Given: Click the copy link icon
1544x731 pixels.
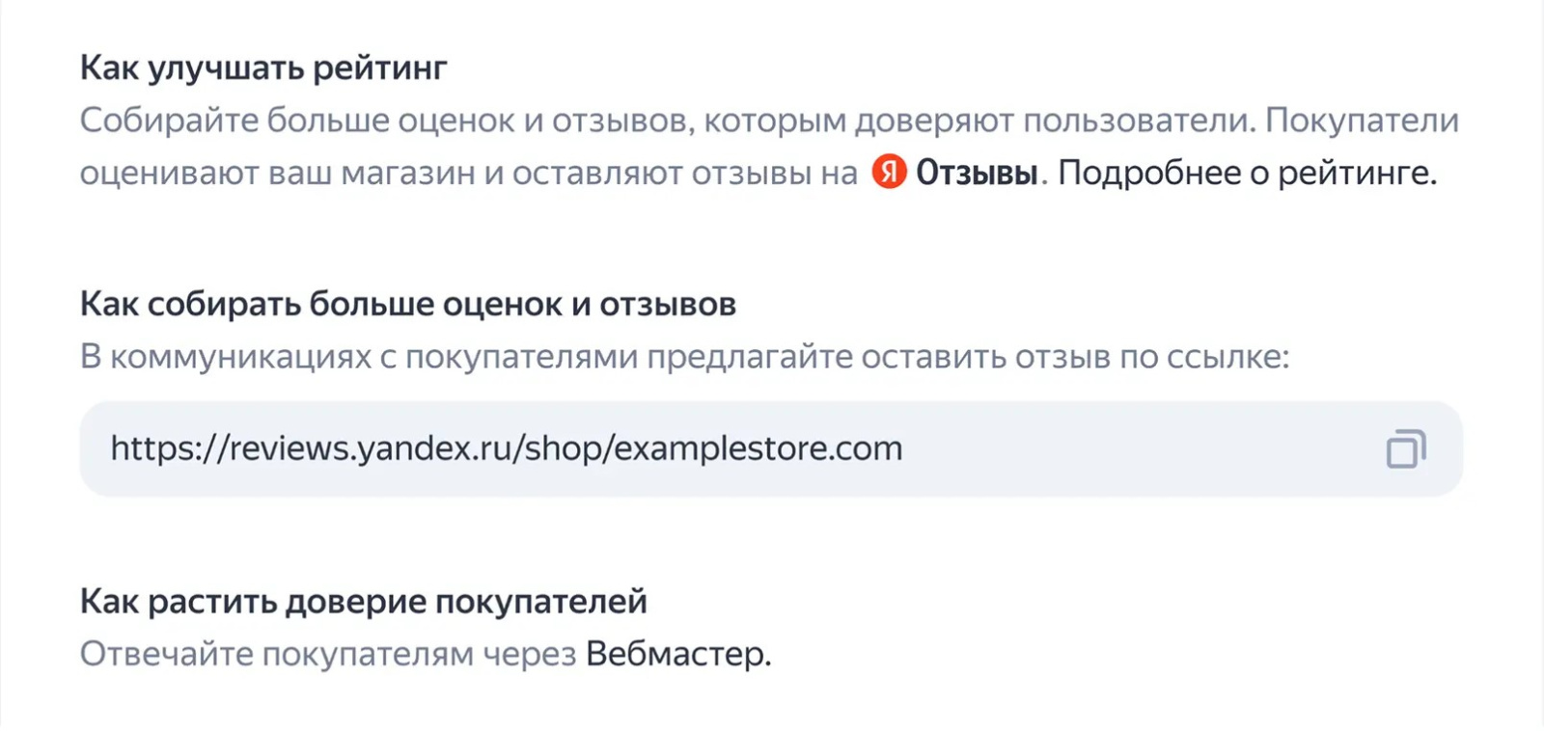Looking at the screenshot, I should (1405, 449).
